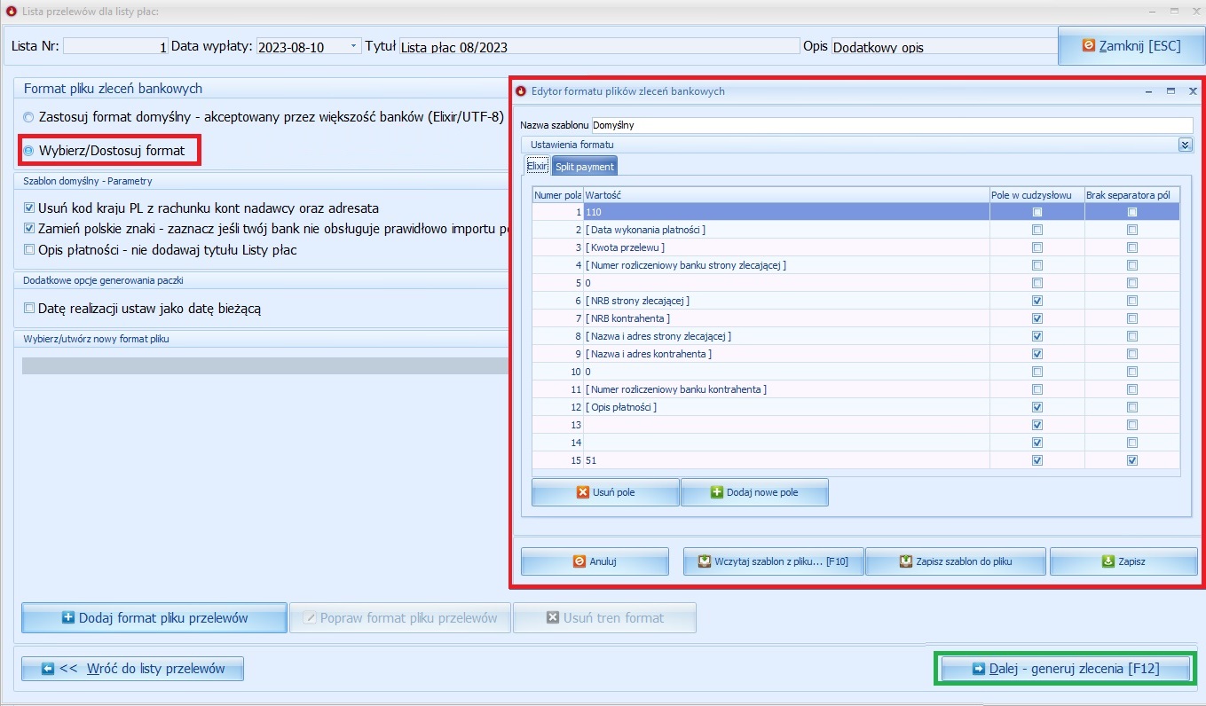Click Zamknij [ESC] button
Screen dimensions: 1206x706
click(1131, 45)
